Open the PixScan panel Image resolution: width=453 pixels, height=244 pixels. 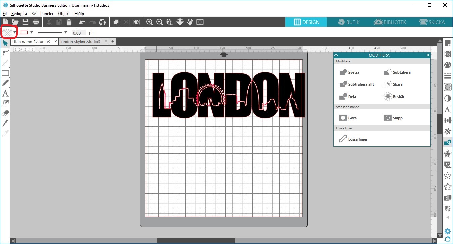pyautogui.click(x=447, y=54)
